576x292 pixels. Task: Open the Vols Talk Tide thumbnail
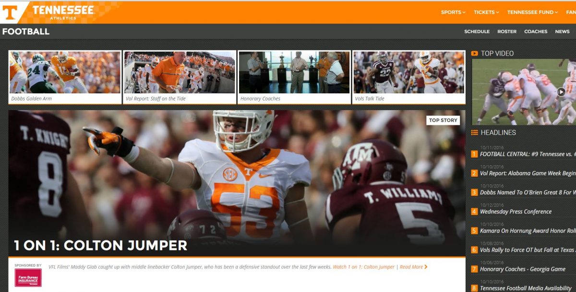coord(409,77)
